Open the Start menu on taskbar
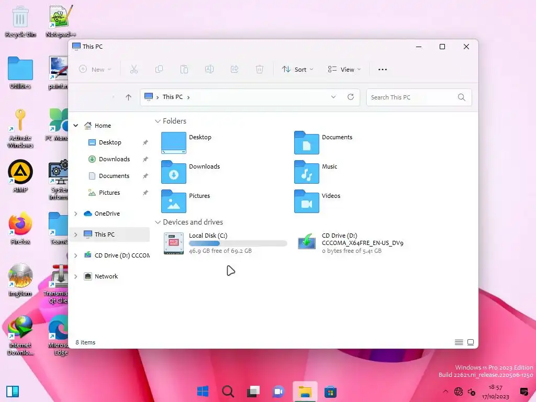 point(203,392)
